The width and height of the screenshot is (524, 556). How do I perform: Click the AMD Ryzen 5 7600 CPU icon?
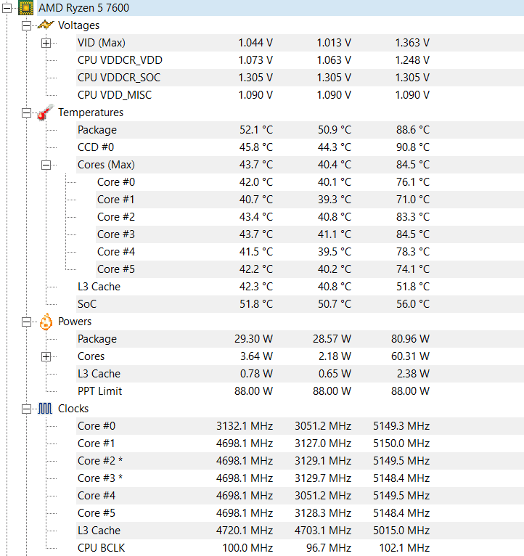point(25,8)
